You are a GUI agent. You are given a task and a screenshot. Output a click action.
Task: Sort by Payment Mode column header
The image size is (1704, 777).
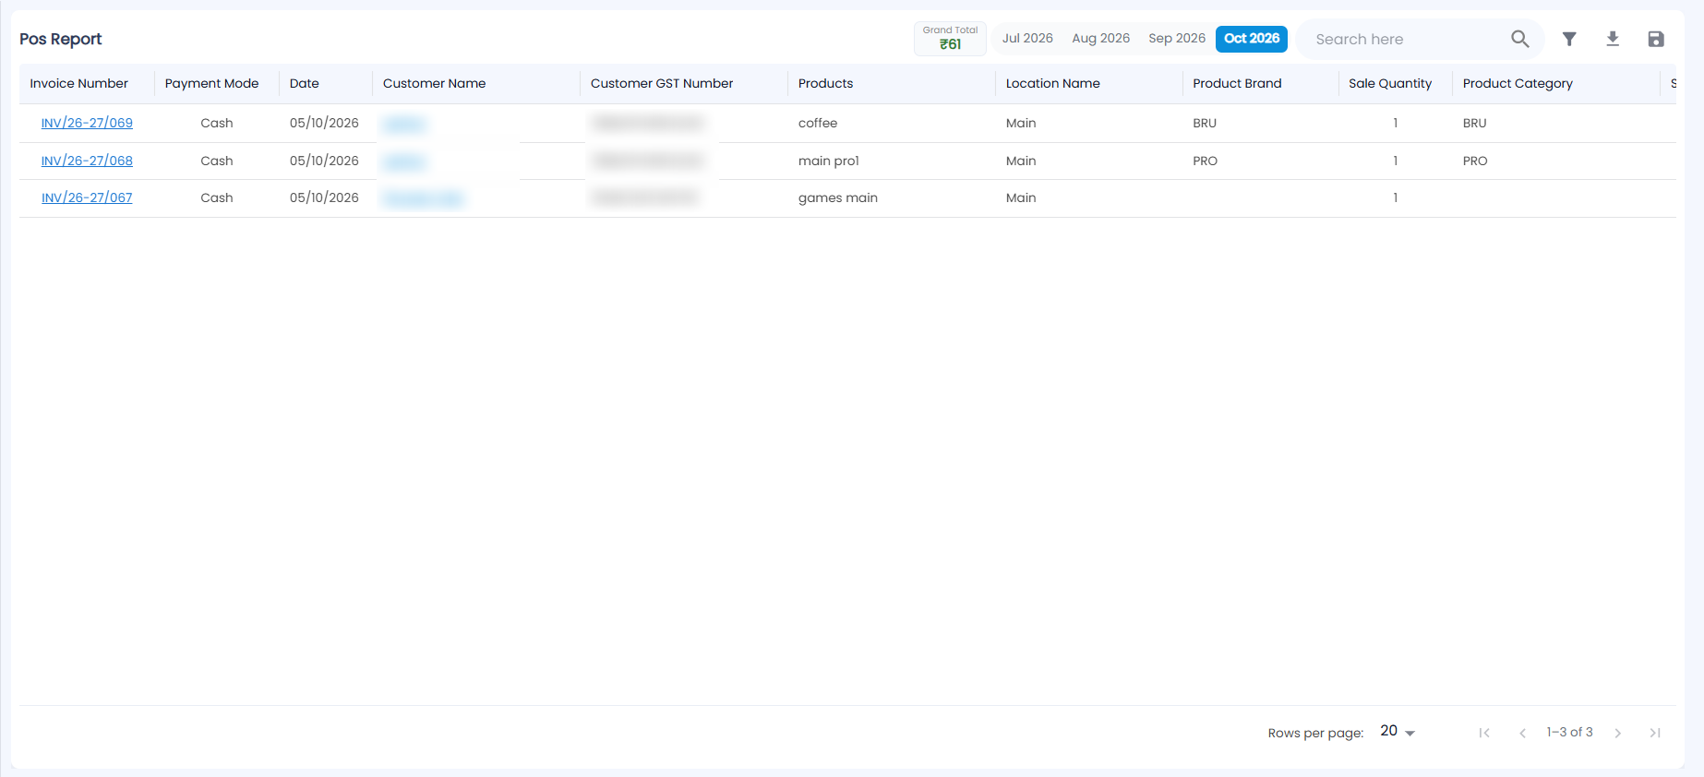click(211, 83)
